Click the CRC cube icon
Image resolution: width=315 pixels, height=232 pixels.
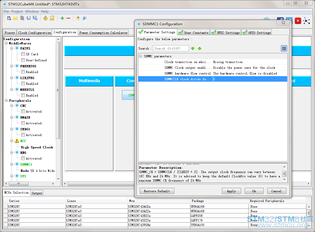click(17, 105)
